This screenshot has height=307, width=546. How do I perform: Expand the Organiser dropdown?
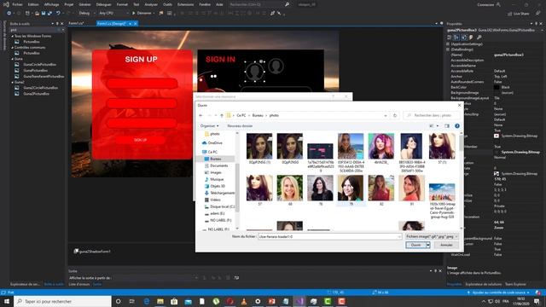209,125
